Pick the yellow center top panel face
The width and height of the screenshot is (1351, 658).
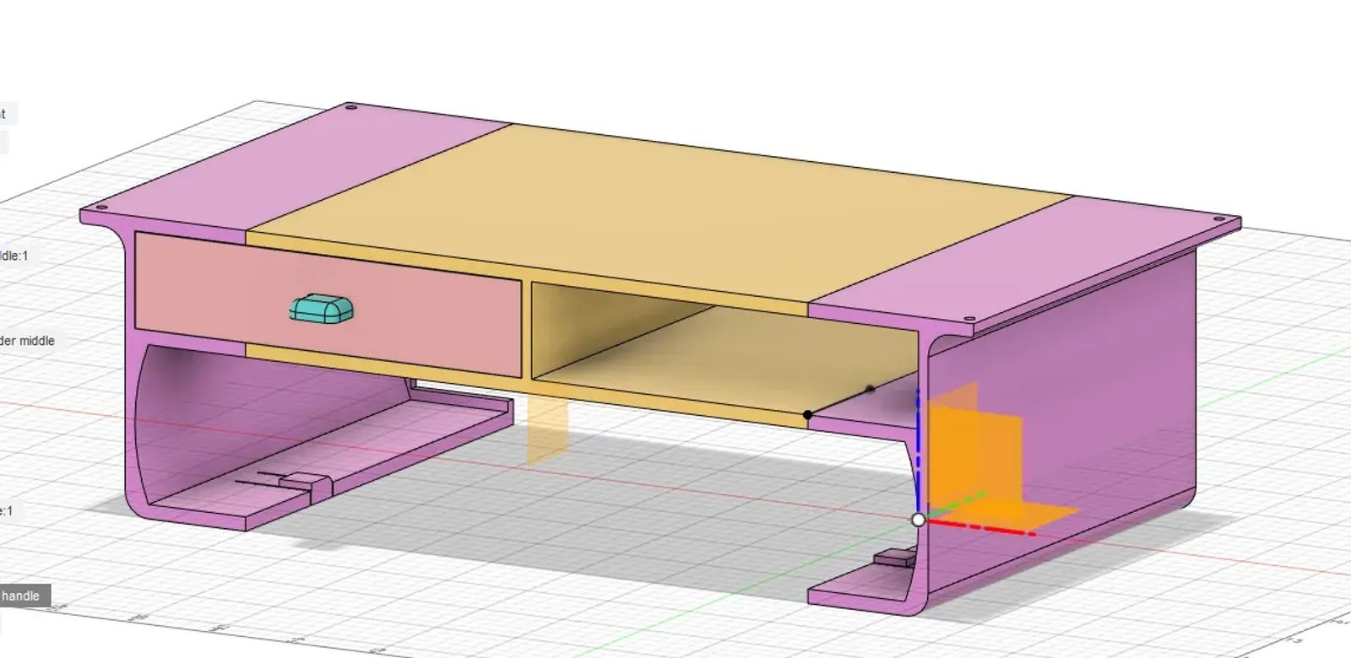click(x=659, y=211)
